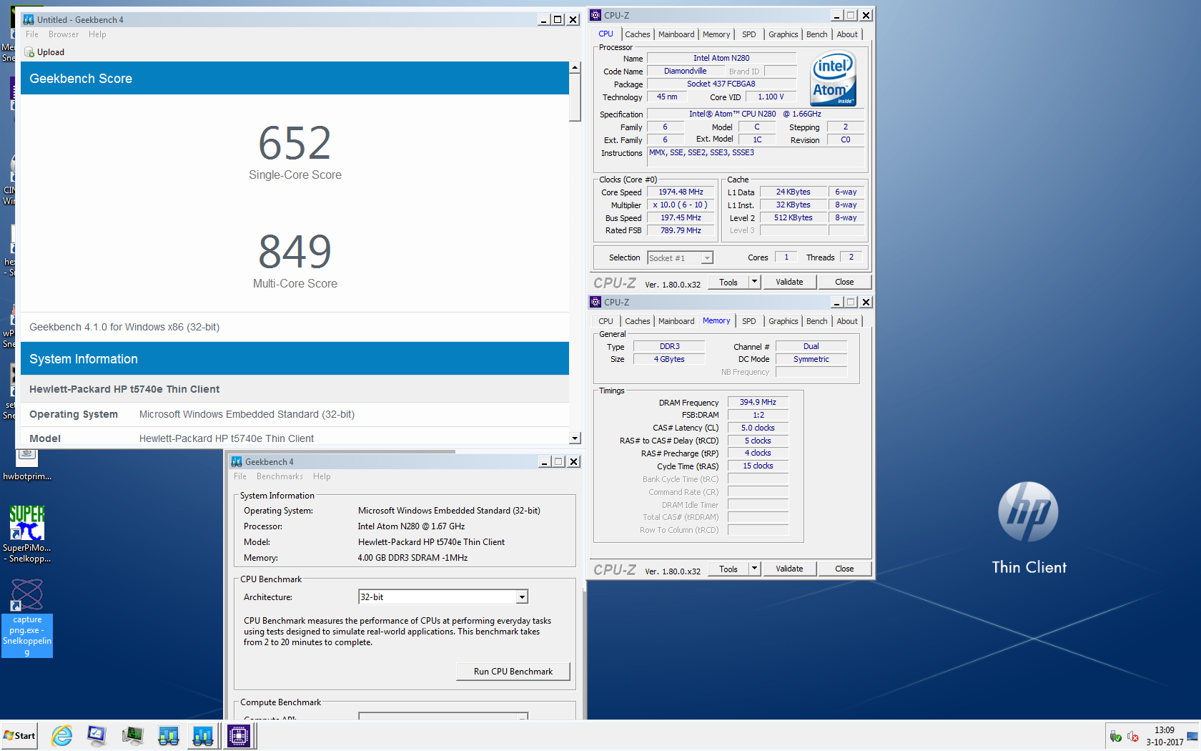Open Browser menu in Geekbench results window
1201x751 pixels.
pos(64,34)
